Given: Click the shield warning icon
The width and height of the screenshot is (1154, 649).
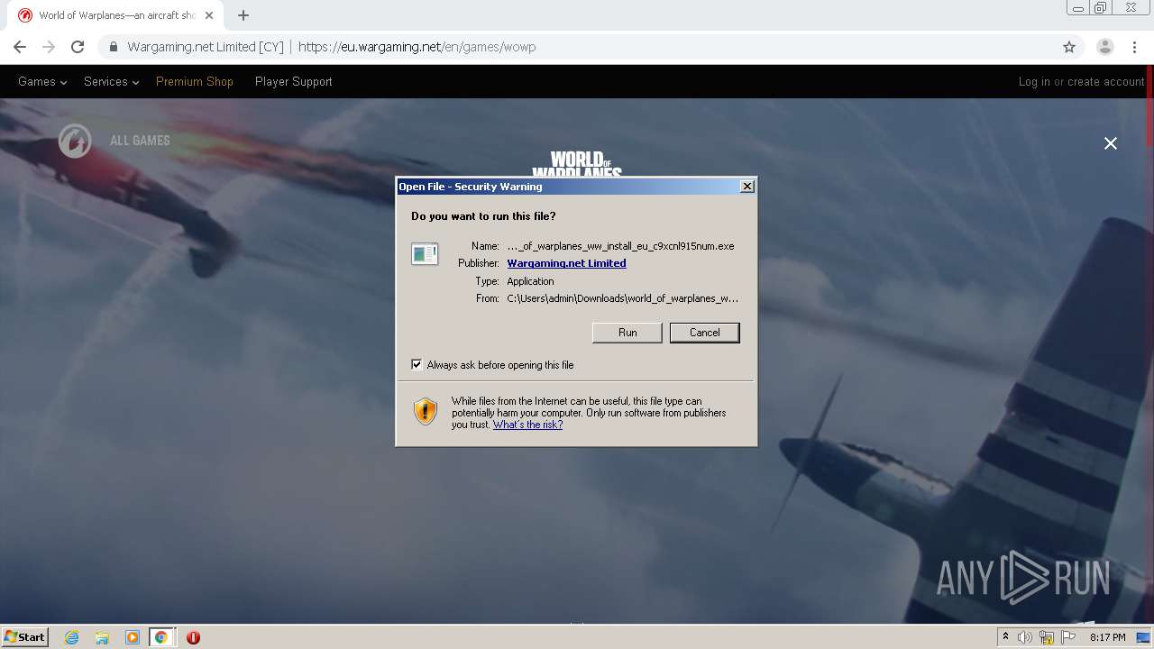Looking at the screenshot, I should click(x=426, y=412).
